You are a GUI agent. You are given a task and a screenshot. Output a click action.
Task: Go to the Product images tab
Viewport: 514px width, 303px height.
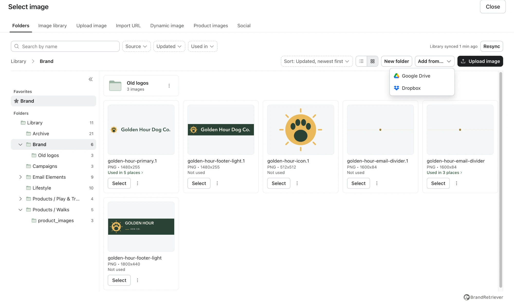[211, 25]
